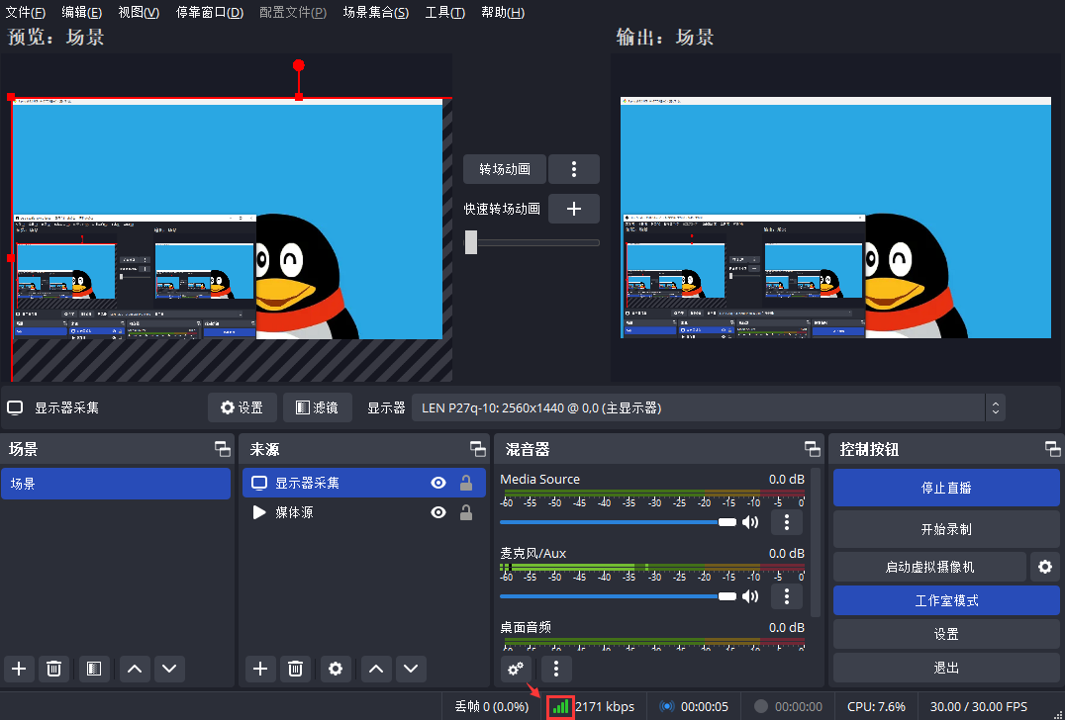The width and height of the screenshot is (1065, 720).
Task: Click the streaming status broadcast icon
Action: tap(667, 706)
